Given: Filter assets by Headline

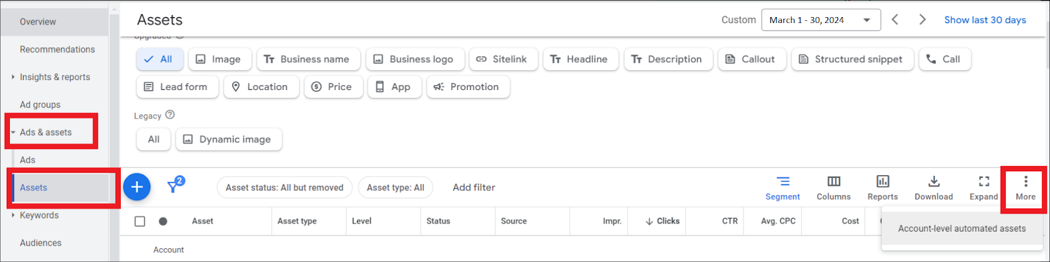Looking at the screenshot, I should [580, 59].
